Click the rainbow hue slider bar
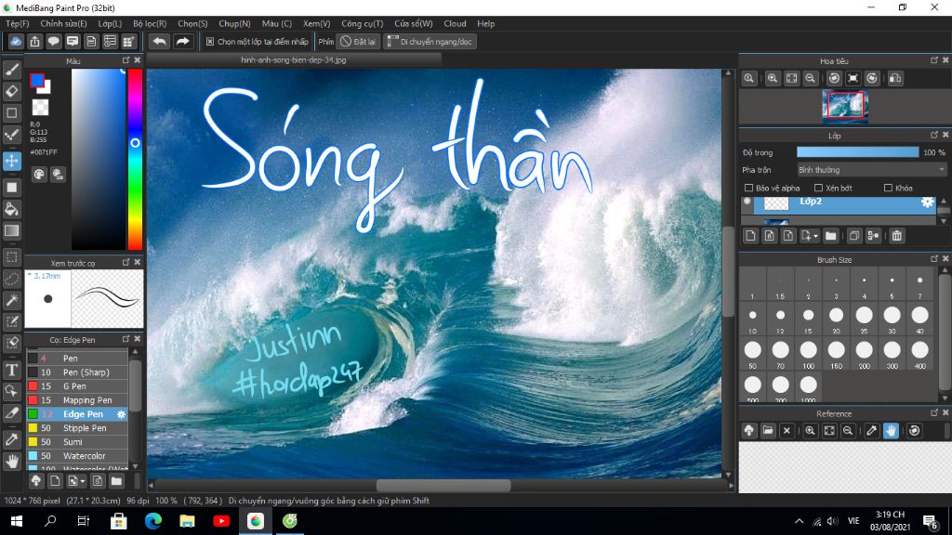 pyautogui.click(x=135, y=159)
